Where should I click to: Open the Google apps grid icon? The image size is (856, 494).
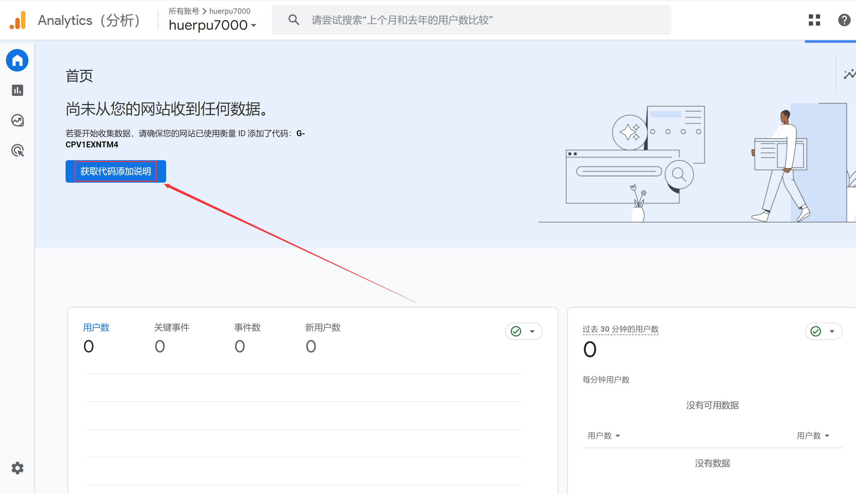pyautogui.click(x=814, y=20)
